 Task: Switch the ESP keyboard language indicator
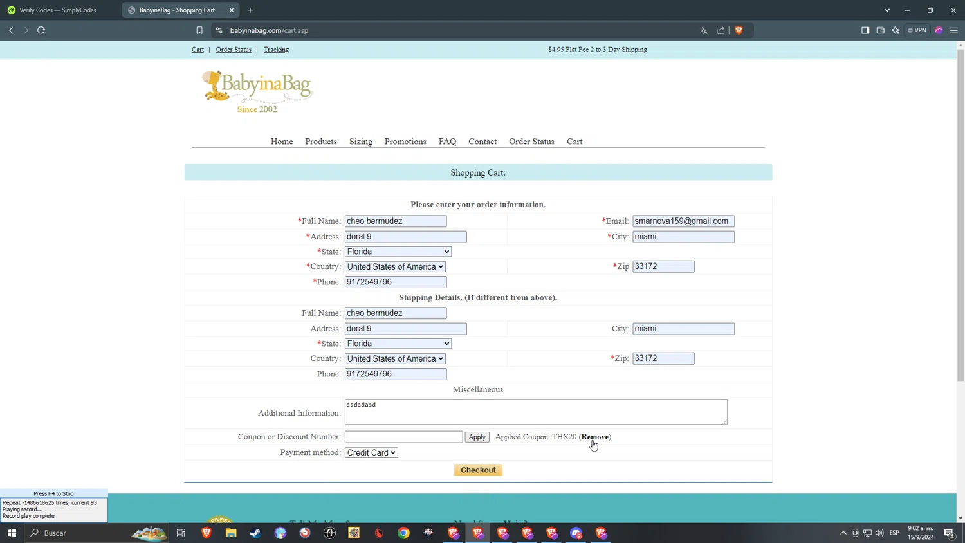point(894,533)
